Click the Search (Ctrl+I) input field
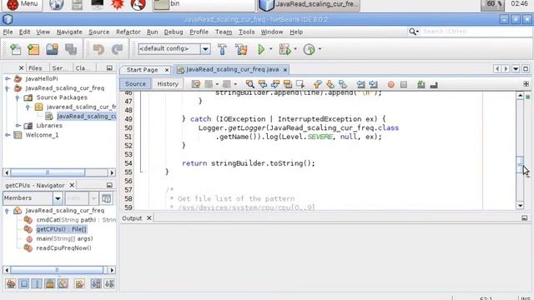Viewport: 534px width, 300px height. (476, 32)
